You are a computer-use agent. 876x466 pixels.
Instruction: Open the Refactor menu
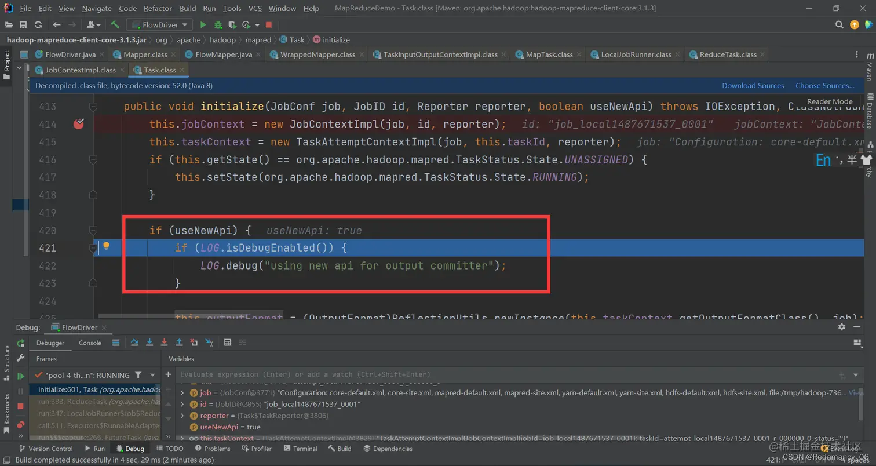[x=158, y=8]
